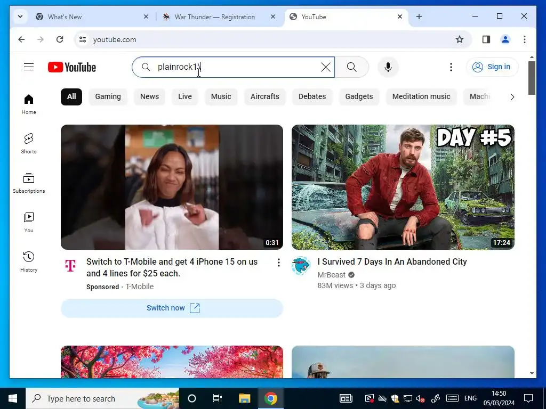Screen dimensions: 546x409
Task: Click inside the YouTube search field
Action: click(x=234, y=67)
